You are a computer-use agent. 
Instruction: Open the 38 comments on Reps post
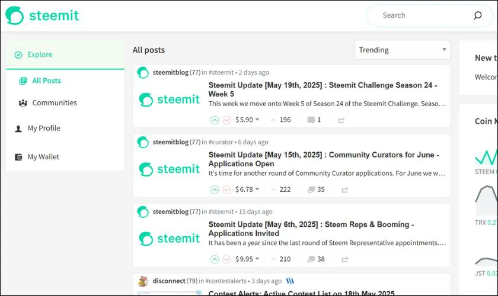316,259
